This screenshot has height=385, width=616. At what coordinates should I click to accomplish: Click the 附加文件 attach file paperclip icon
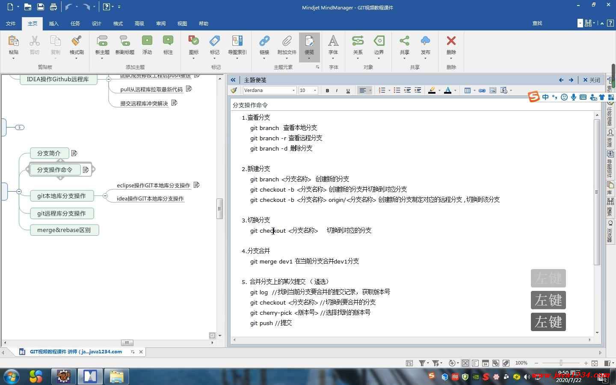tap(287, 41)
